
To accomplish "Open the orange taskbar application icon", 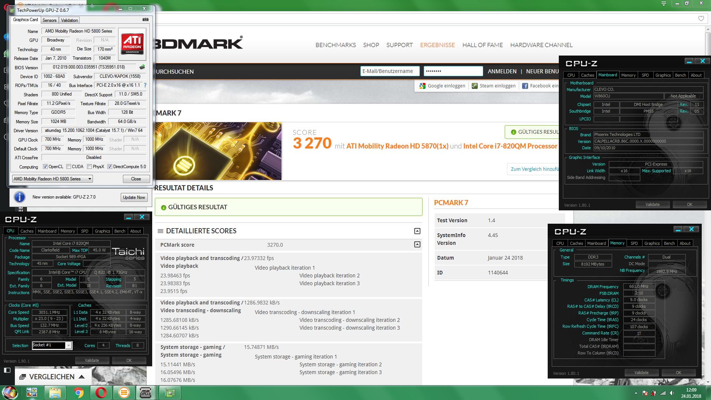I will pyautogui.click(x=124, y=393).
